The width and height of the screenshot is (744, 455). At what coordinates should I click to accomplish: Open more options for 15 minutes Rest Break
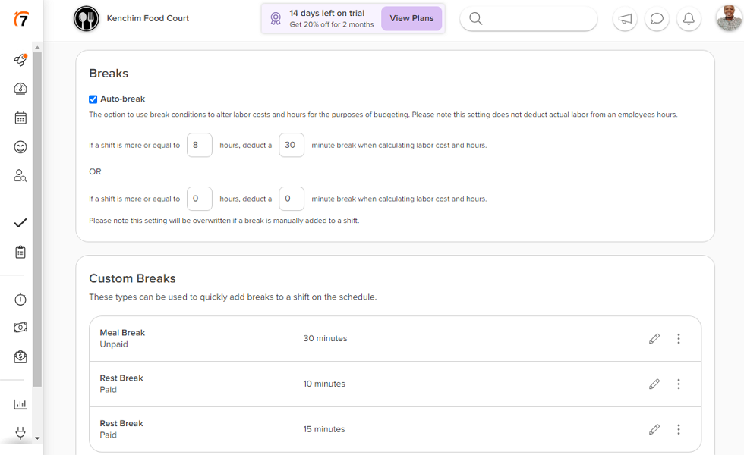(679, 429)
